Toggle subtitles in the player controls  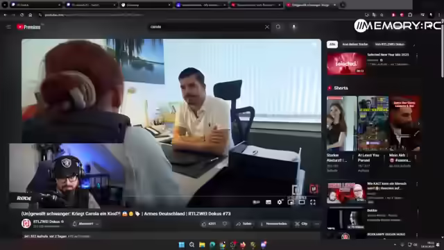(268, 202)
